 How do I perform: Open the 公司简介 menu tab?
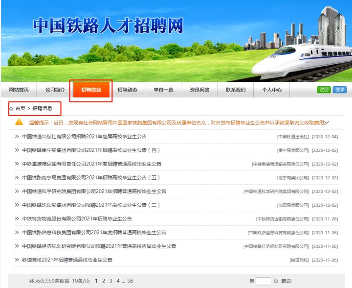coord(55,90)
